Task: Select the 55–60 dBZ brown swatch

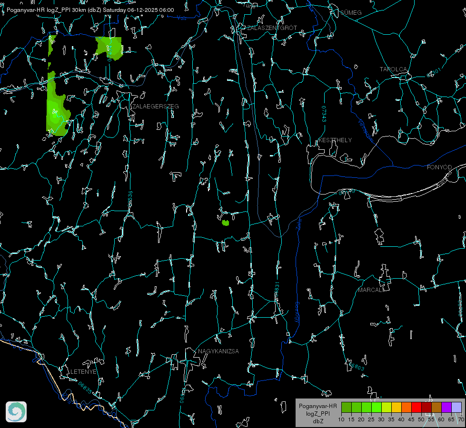Action: pos(436,407)
